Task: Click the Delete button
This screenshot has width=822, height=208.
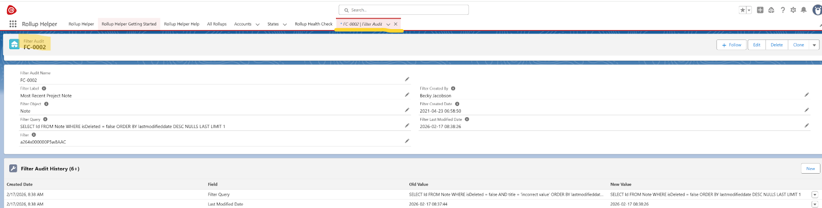Action: tap(776, 45)
